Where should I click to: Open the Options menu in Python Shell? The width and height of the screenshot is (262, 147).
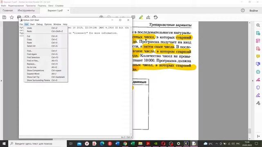pyautogui.click(x=48, y=24)
